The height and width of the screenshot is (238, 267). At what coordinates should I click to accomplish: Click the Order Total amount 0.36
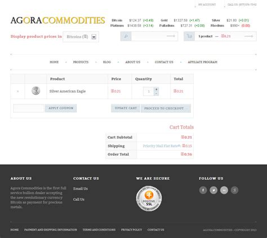pyautogui.click(x=186, y=154)
